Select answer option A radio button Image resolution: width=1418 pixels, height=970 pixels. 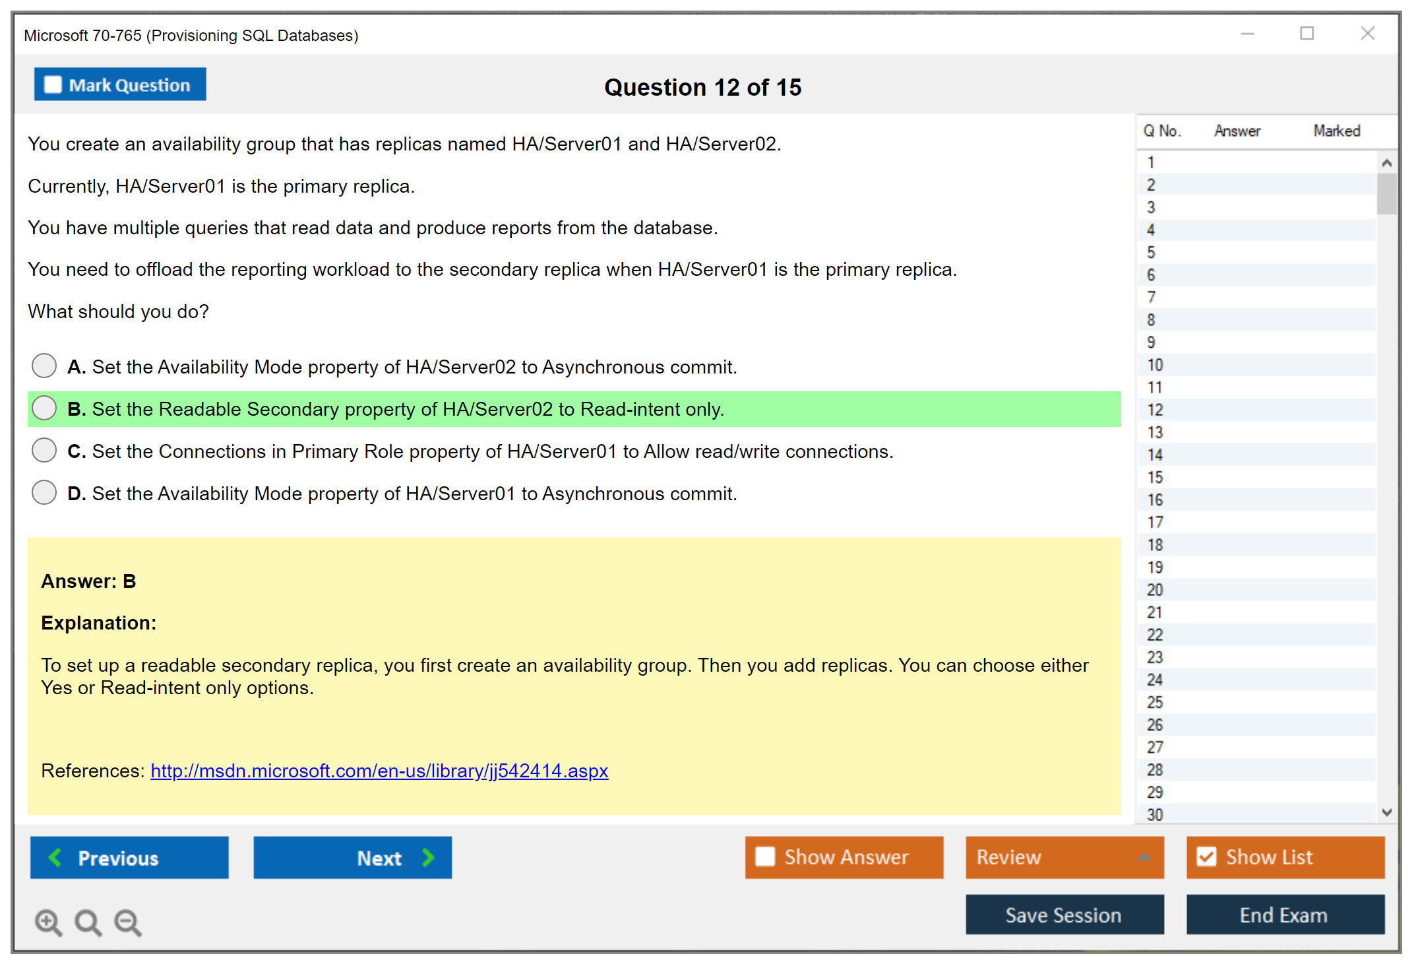tap(44, 366)
